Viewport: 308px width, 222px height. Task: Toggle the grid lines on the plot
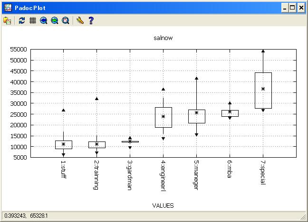[33, 20]
